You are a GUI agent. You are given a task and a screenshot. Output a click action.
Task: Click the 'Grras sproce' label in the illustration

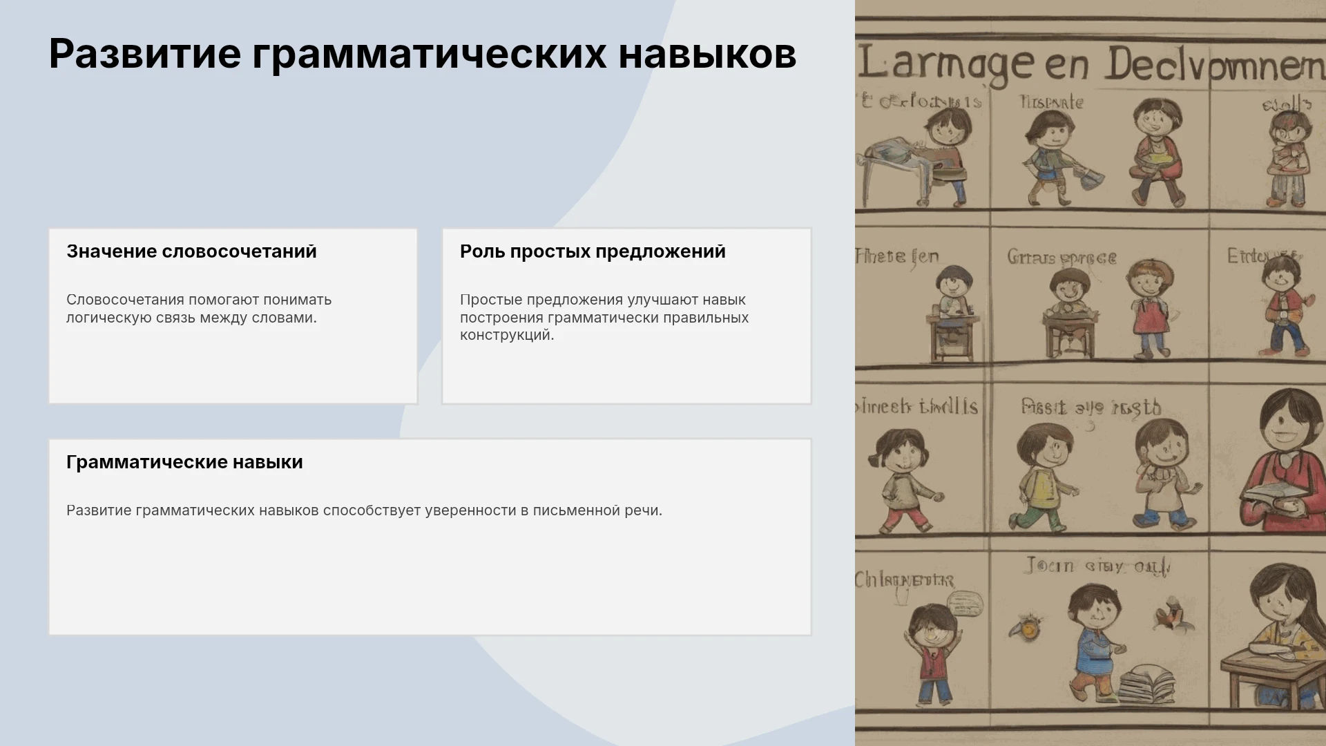pos(1061,258)
